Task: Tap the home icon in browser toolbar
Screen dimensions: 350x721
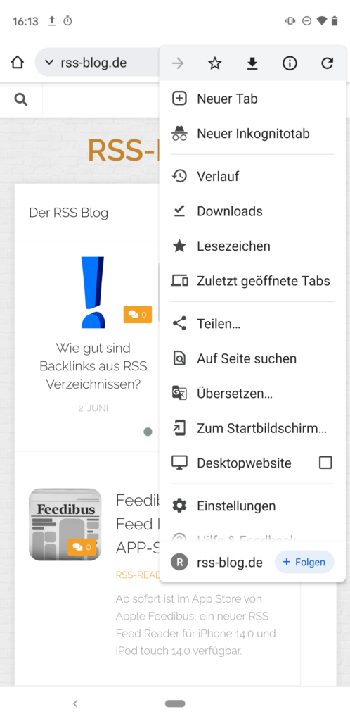Action: click(17, 63)
